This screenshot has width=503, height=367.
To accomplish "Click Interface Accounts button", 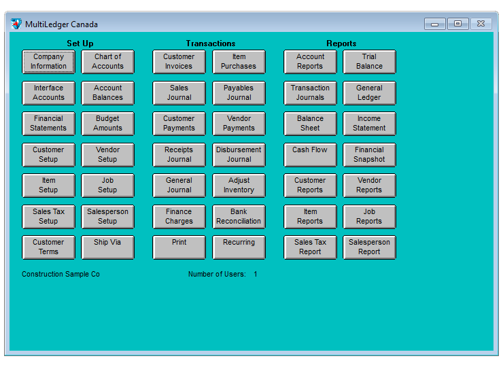I will [48, 92].
